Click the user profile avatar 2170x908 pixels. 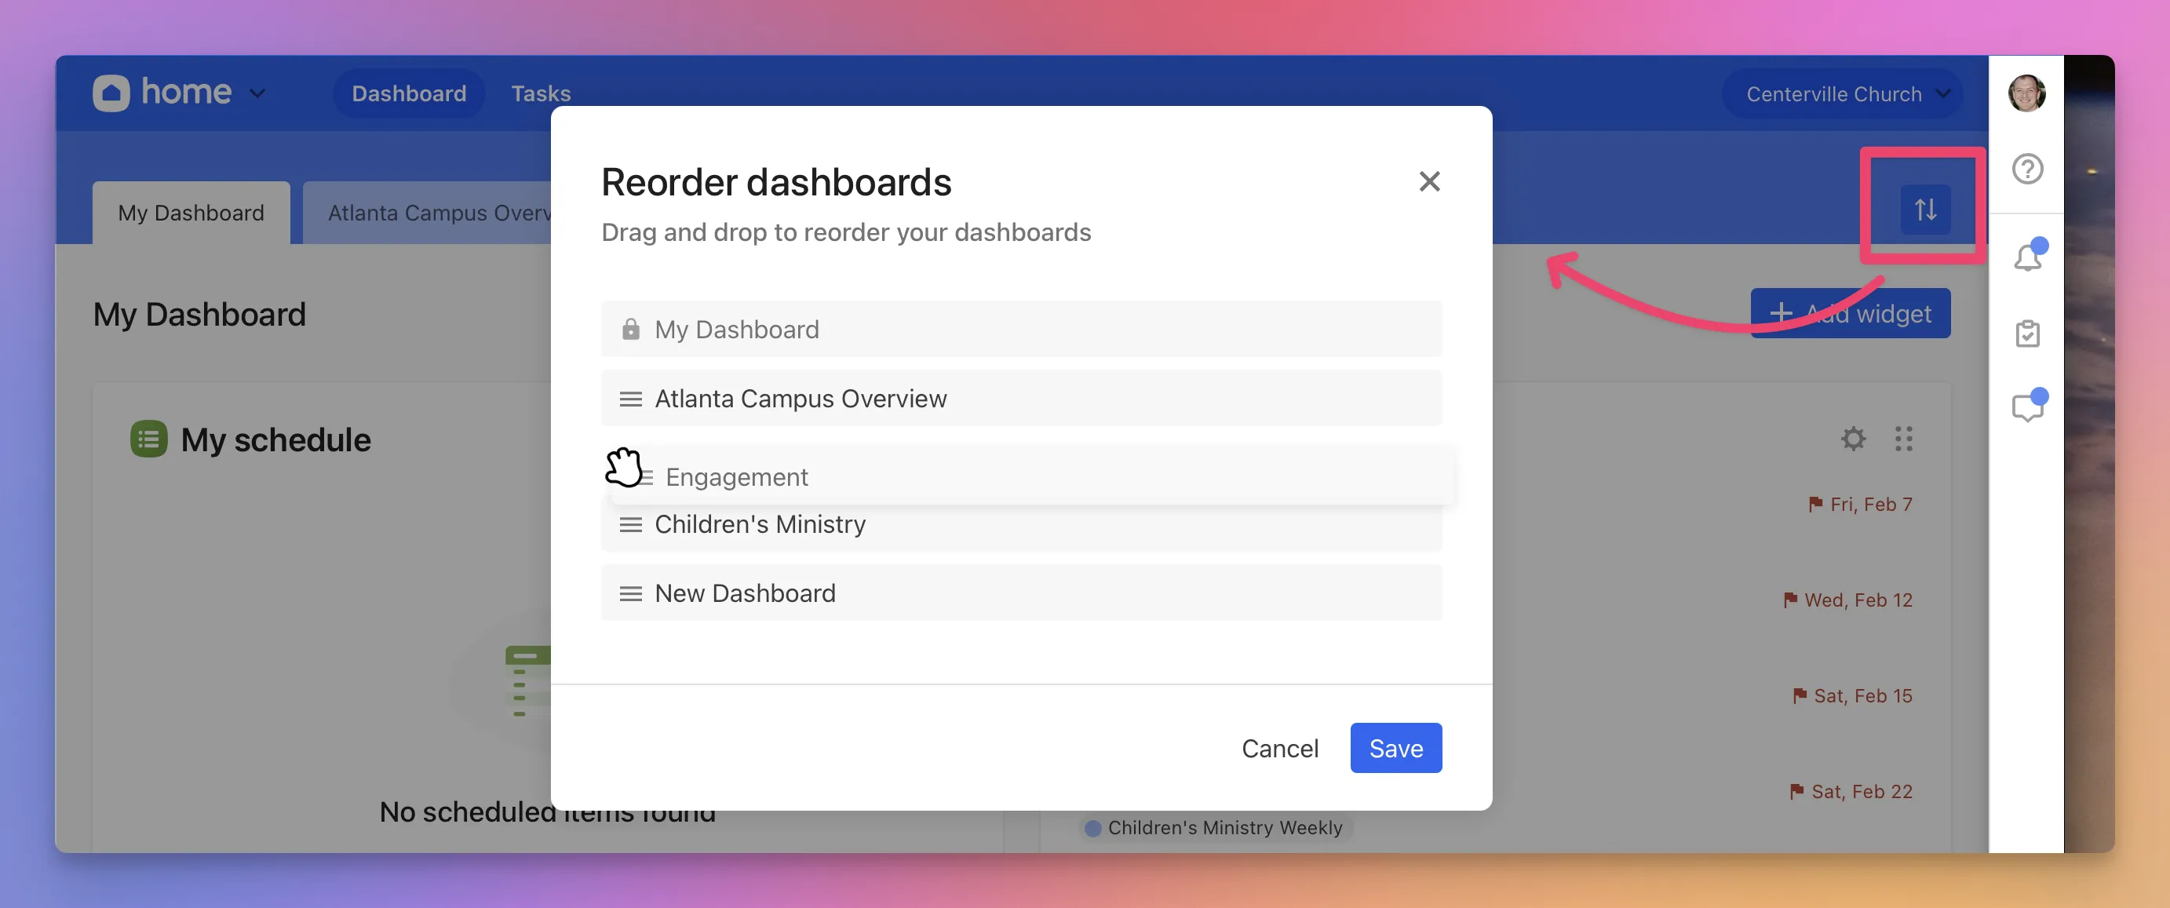[2026, 93]
